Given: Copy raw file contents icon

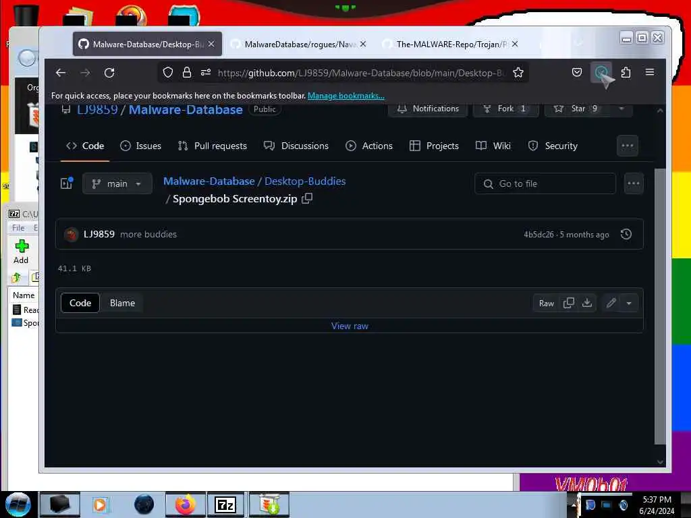Looking at the screenshot, I should pos(568,303).
